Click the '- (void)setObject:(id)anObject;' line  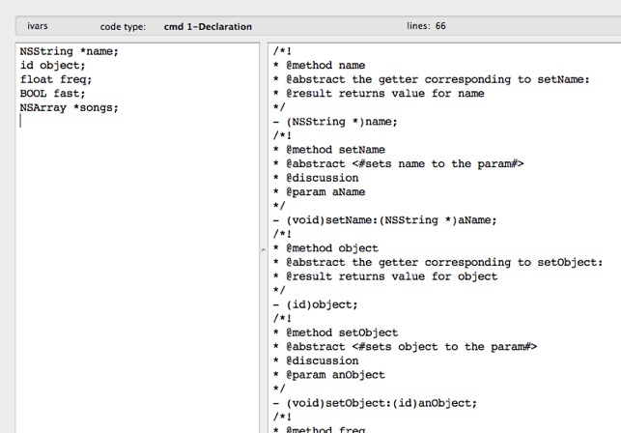point(375,403)
